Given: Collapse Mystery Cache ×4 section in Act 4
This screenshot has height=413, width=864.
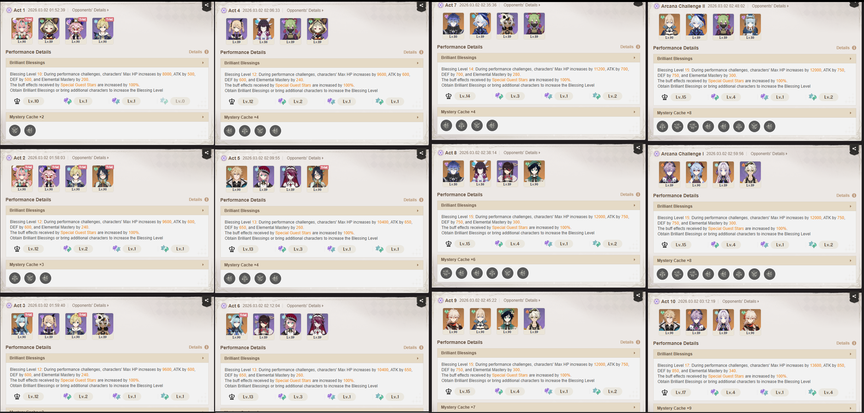Looking at the screenshot, I should point(322,117).
